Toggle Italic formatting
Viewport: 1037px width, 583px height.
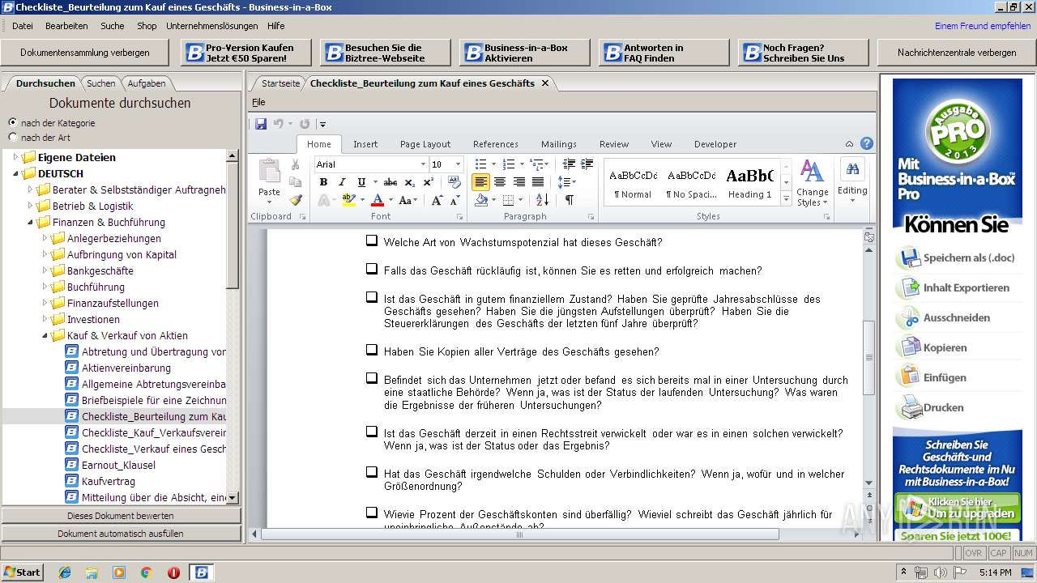click(342, 182)
